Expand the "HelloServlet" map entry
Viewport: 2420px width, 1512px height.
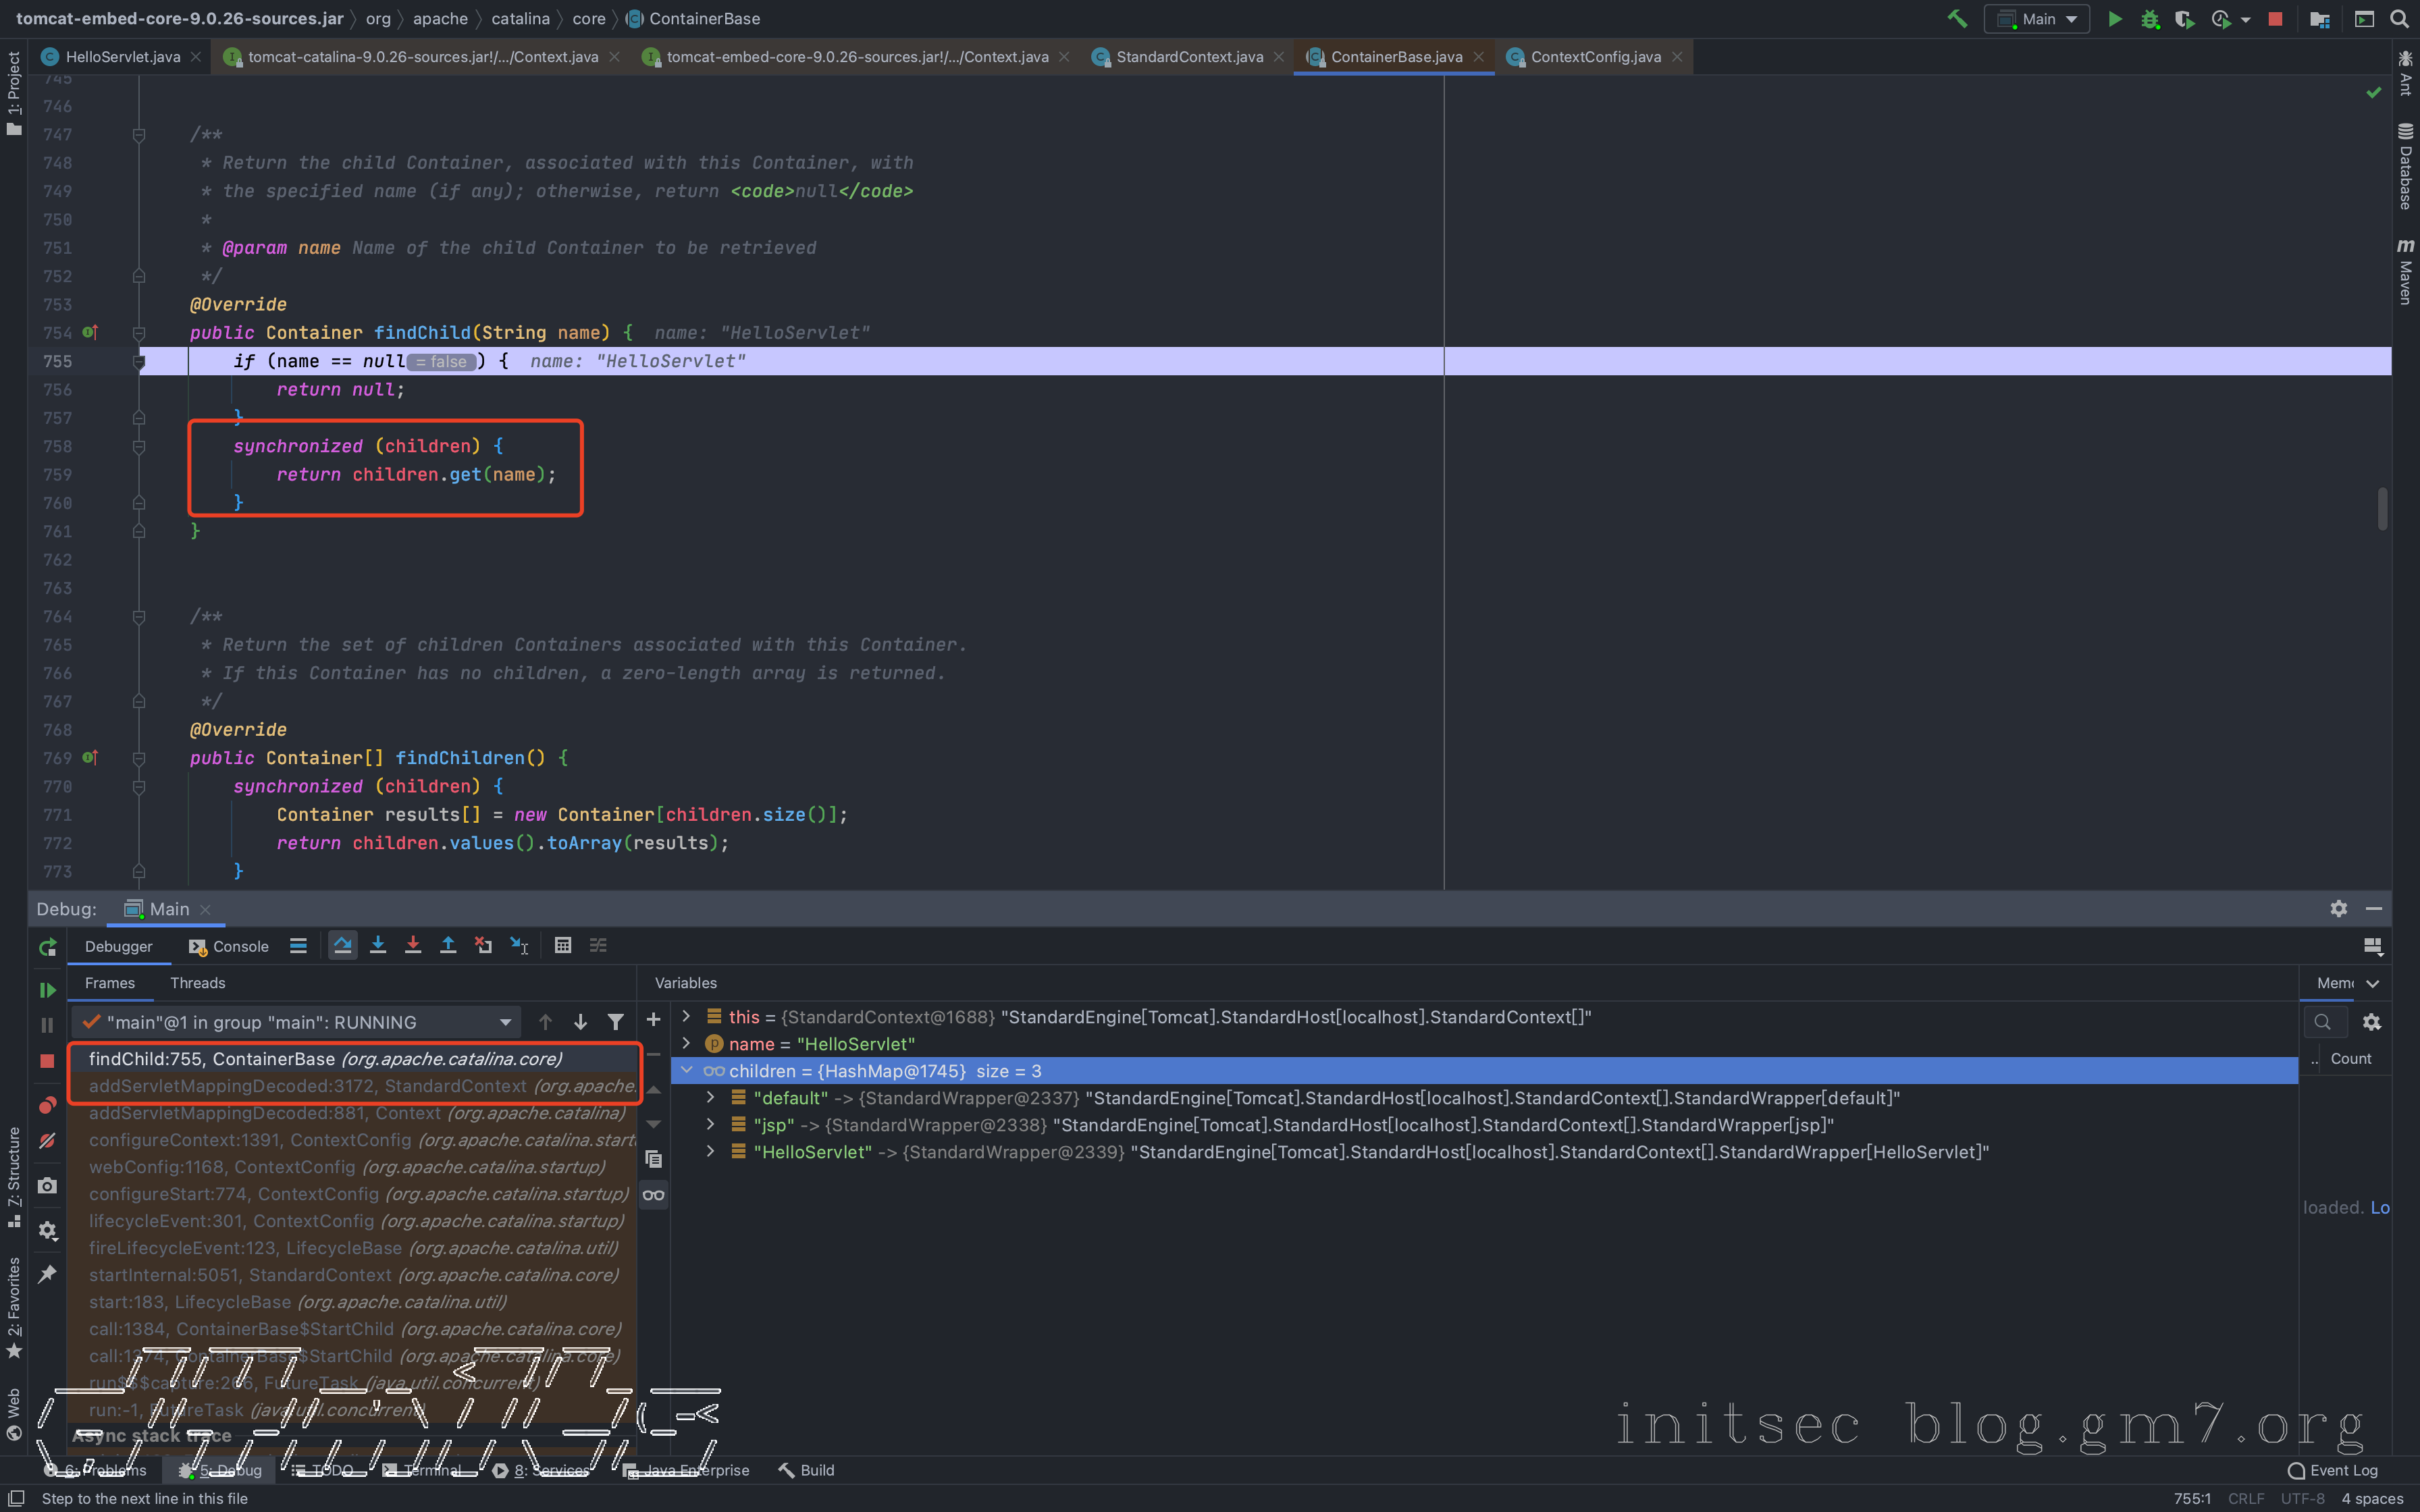tap(711, 1152)
